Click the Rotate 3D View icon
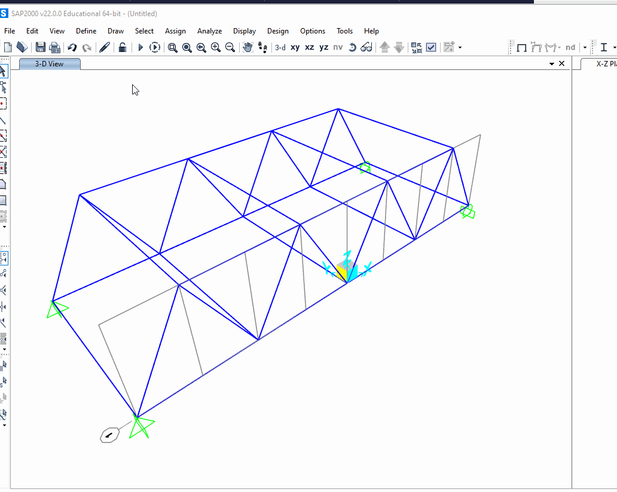 [352, 47]
